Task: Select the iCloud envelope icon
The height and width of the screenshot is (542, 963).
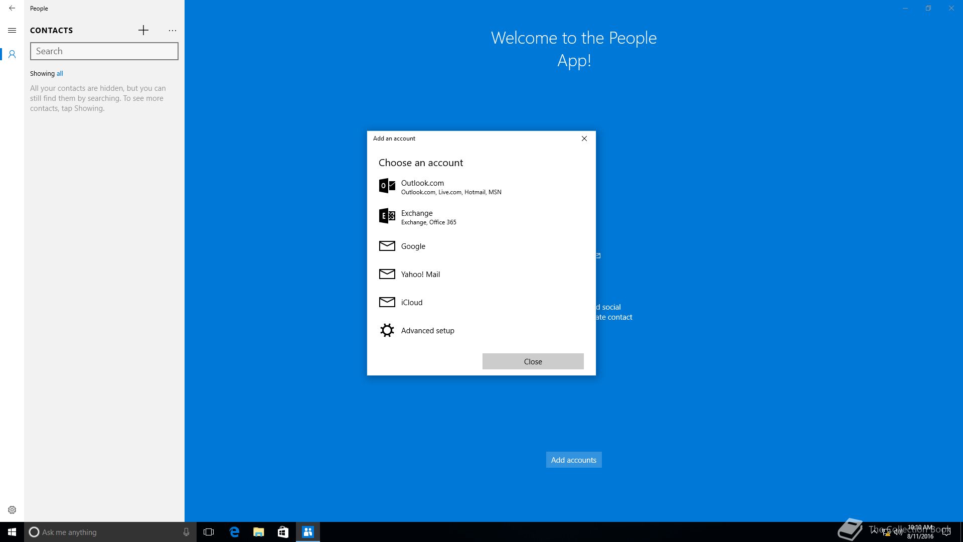Action: [x=387, y=302]
